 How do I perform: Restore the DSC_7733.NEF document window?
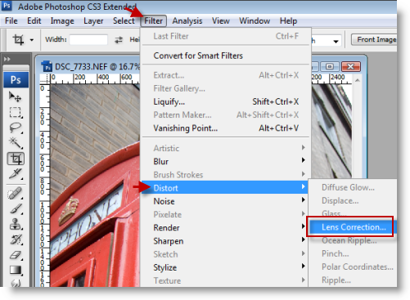click(330, 66)
